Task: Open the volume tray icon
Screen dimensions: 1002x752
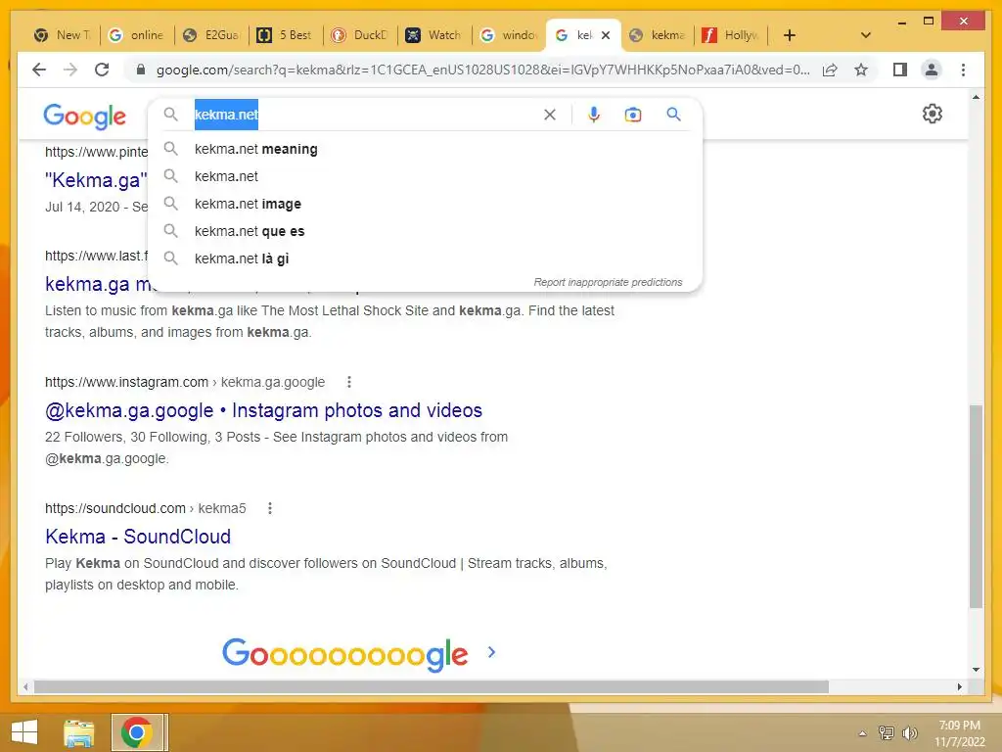Action: pyautogui.click(x=909, y=732)
